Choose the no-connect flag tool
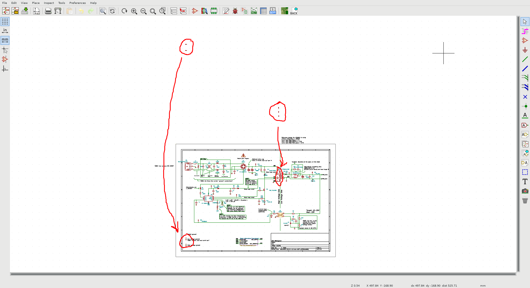This screenshot has height=288, width=530. pos(525,97)
